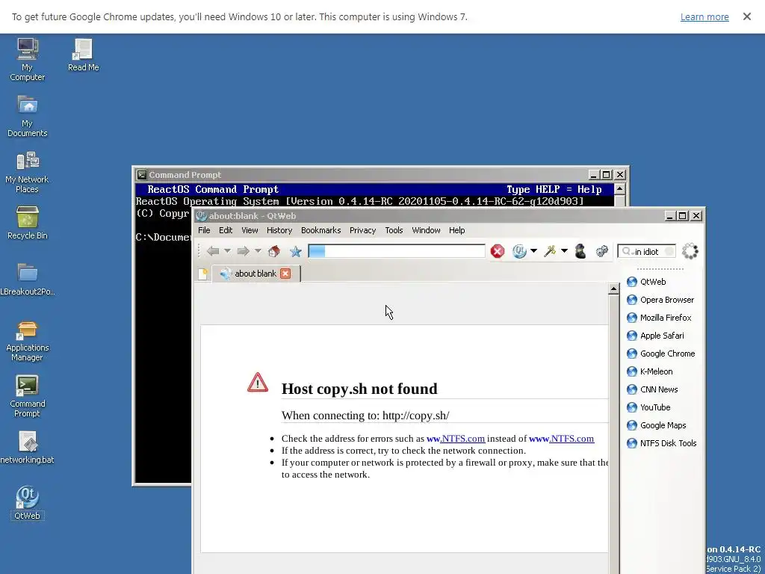
Task: Open the QtWeb sidebar bookmark
Action: pyautogui.click(x=646, y=282)
